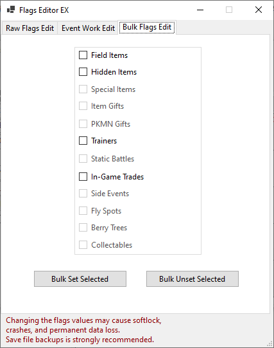Open the Event Work Edit tab
This screenshot has height=348, width=274.
88,28
